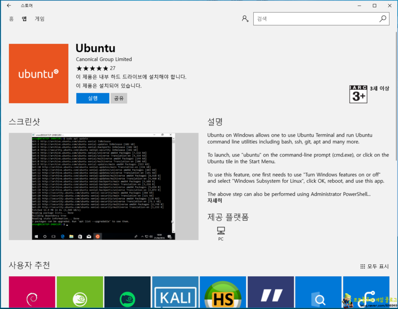Open the Canonical Group Limited publisher link

pos(104,59)
